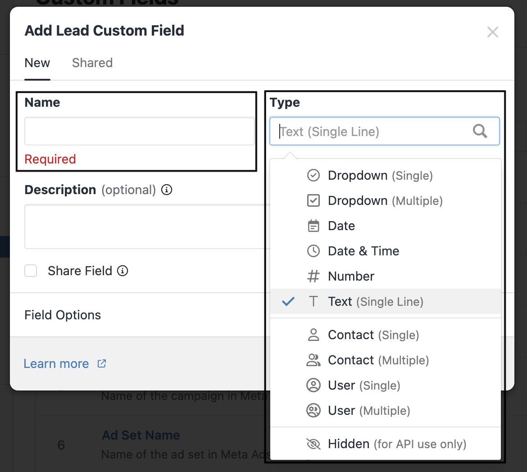Click the clock icon beside Date & Time
Screen dimensions: 527x472
point(313,251)
